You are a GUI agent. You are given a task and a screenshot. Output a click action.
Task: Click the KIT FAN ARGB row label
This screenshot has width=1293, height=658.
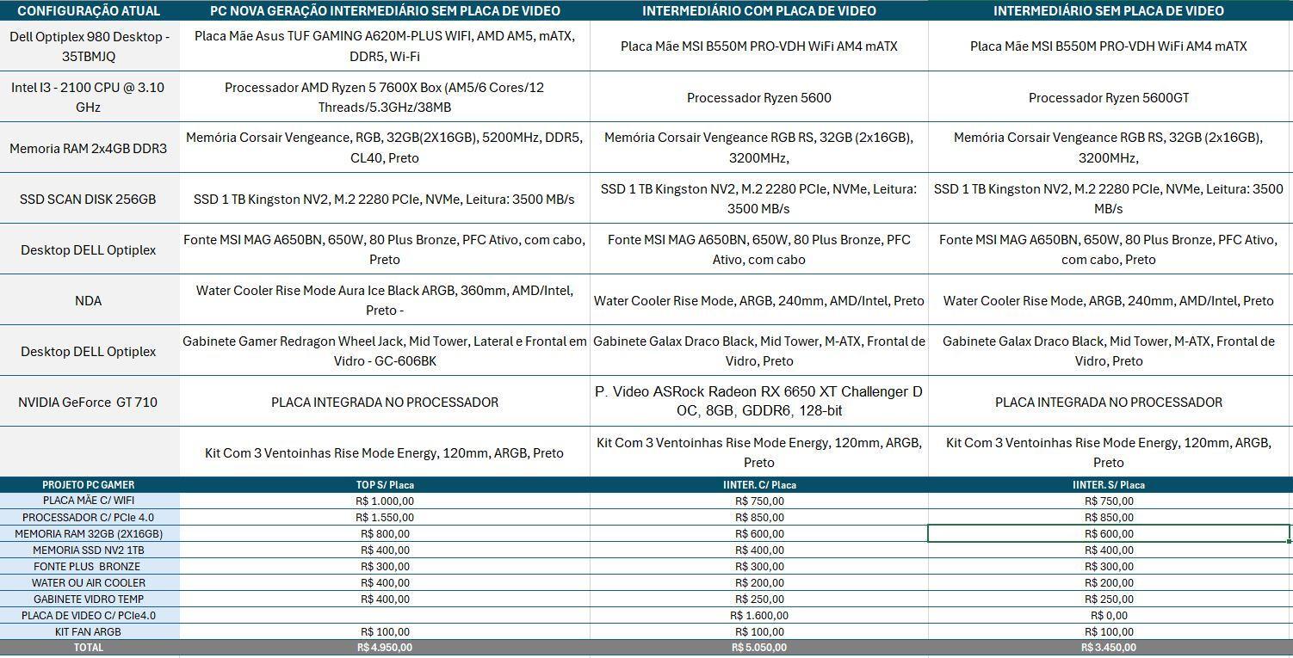pos(90,631)
